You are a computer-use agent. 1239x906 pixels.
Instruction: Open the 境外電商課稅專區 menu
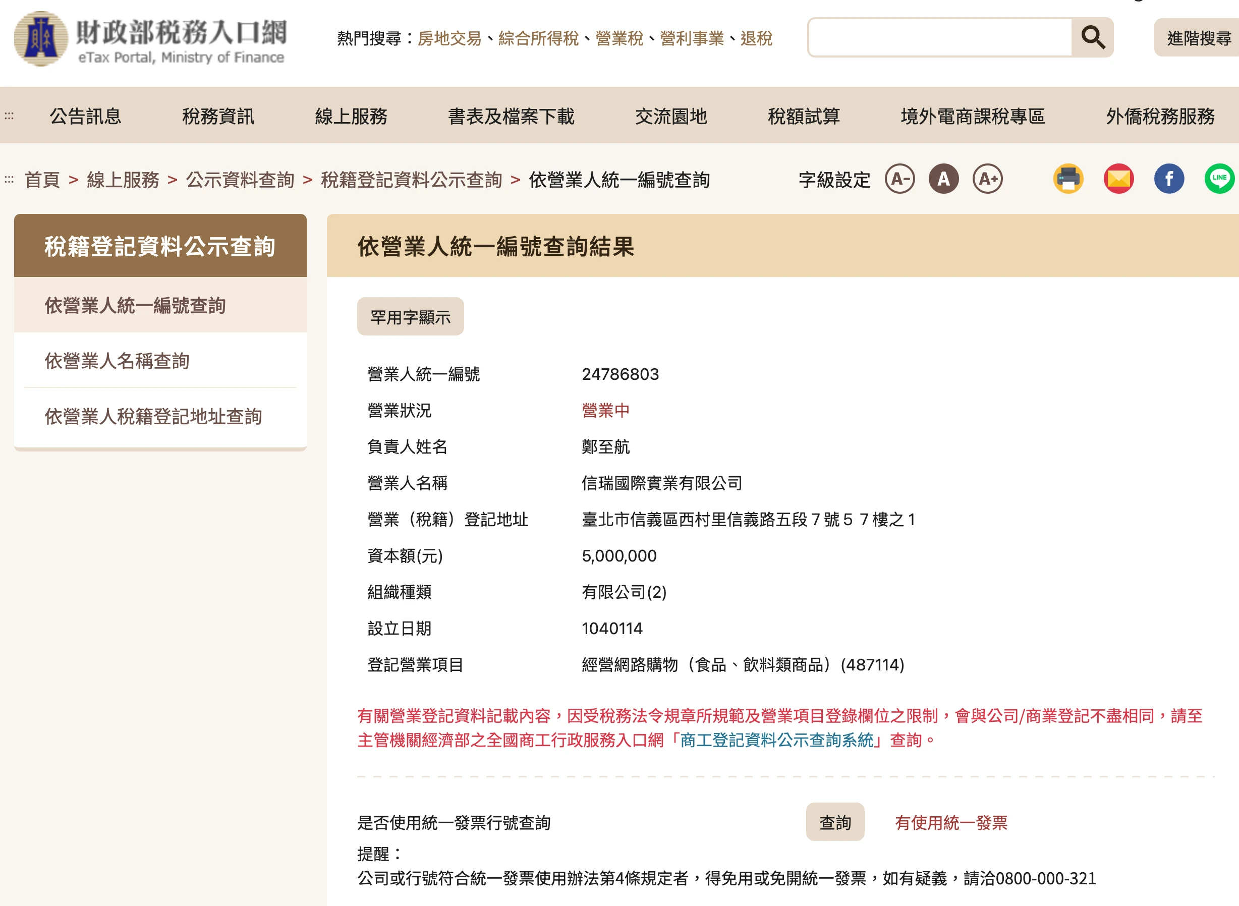[973, 116]
